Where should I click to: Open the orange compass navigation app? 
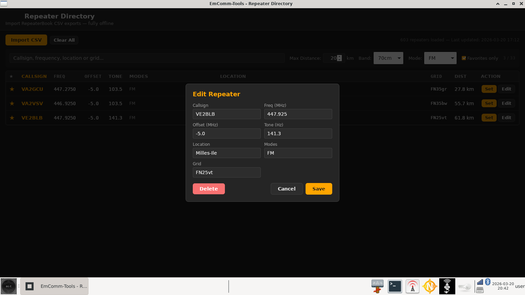coord(430,286)
